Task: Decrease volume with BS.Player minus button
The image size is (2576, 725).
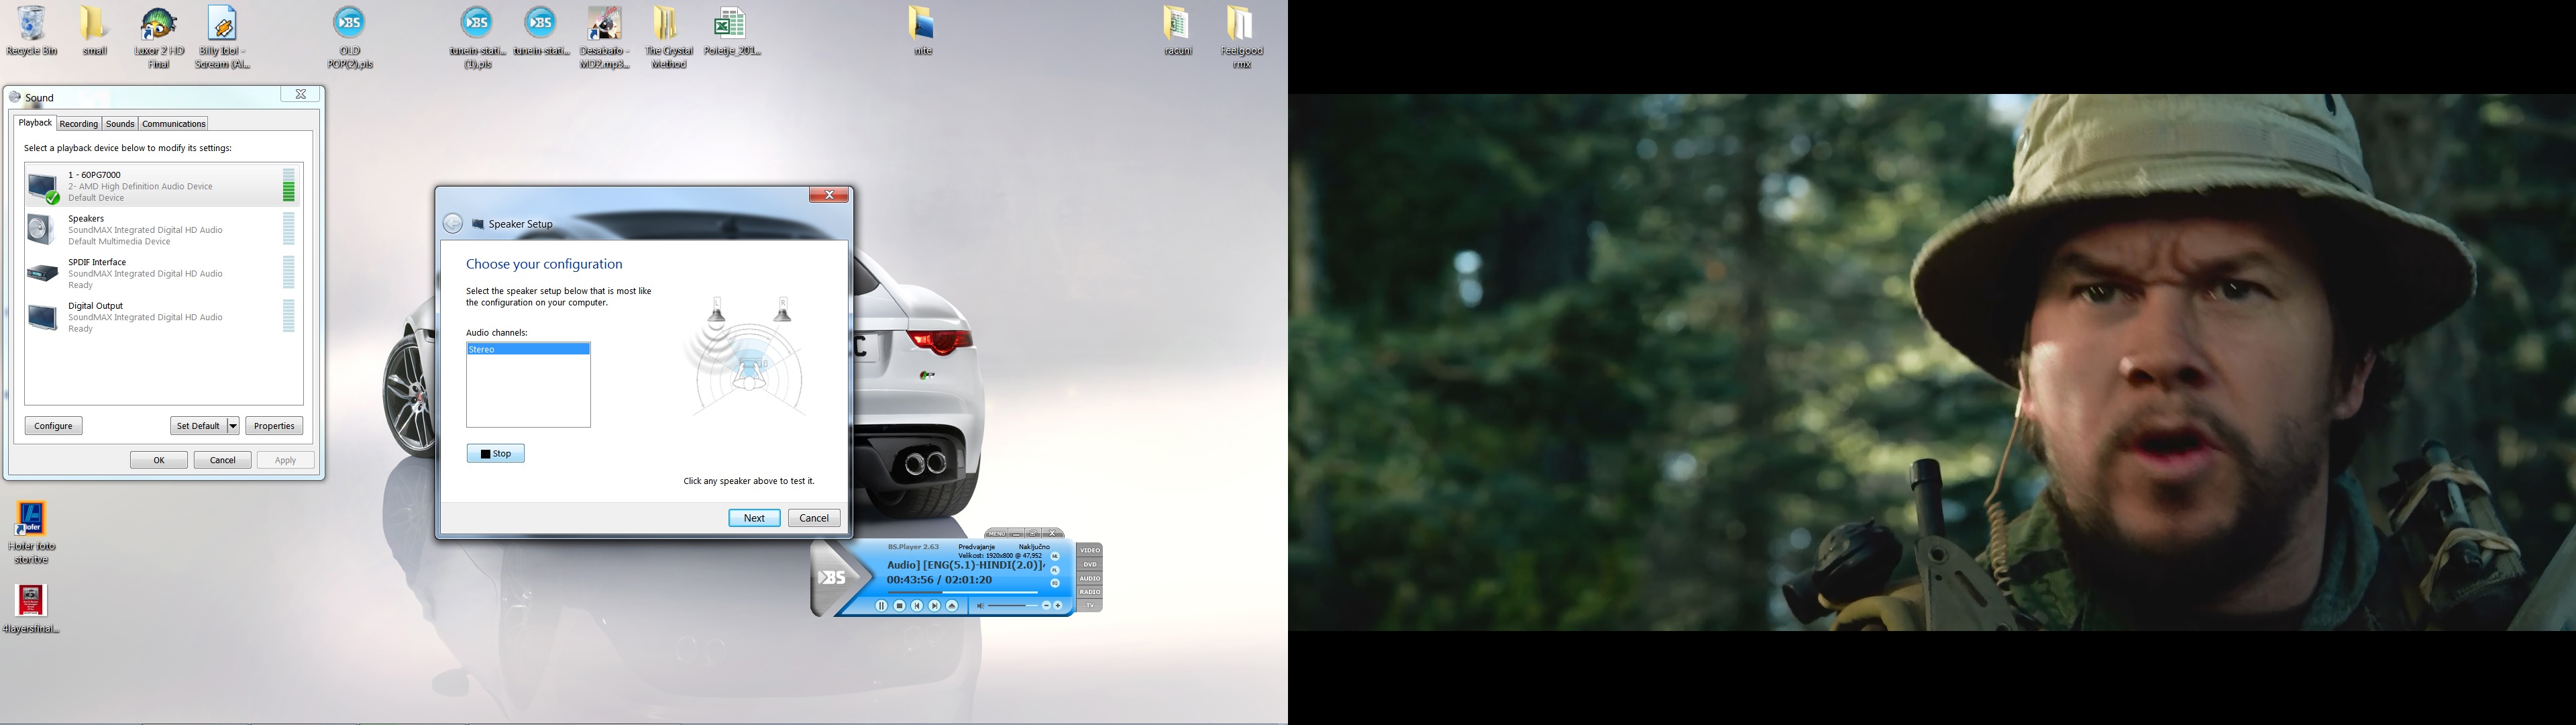Action: (x=1047, y=606)
